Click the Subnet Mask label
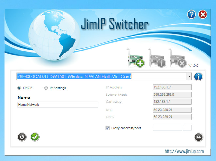Viewport: 216px width, 161px height. coord(116,95)
